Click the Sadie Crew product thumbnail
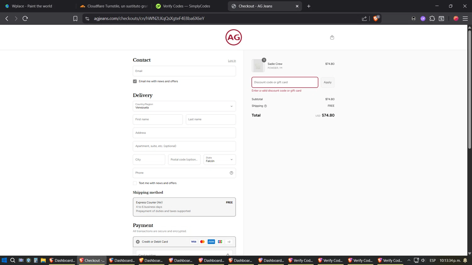This screenshot has width=472, height=265. pos(258,66)
